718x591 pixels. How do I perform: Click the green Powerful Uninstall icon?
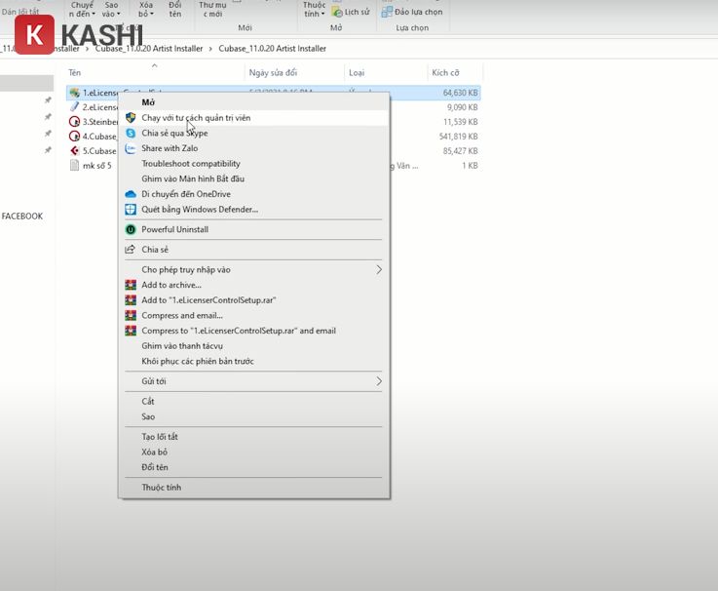point(131,229)
